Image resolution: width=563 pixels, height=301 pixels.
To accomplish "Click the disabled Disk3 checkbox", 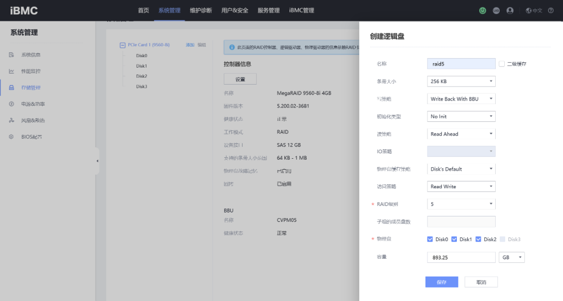I will pyautogui.click(x=502, y=239).
